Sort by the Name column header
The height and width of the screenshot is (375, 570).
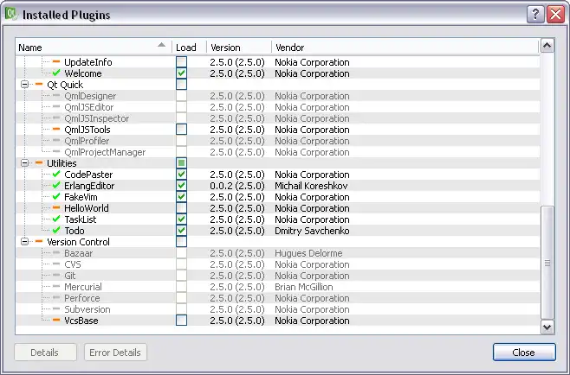click(x=94, y=48)
